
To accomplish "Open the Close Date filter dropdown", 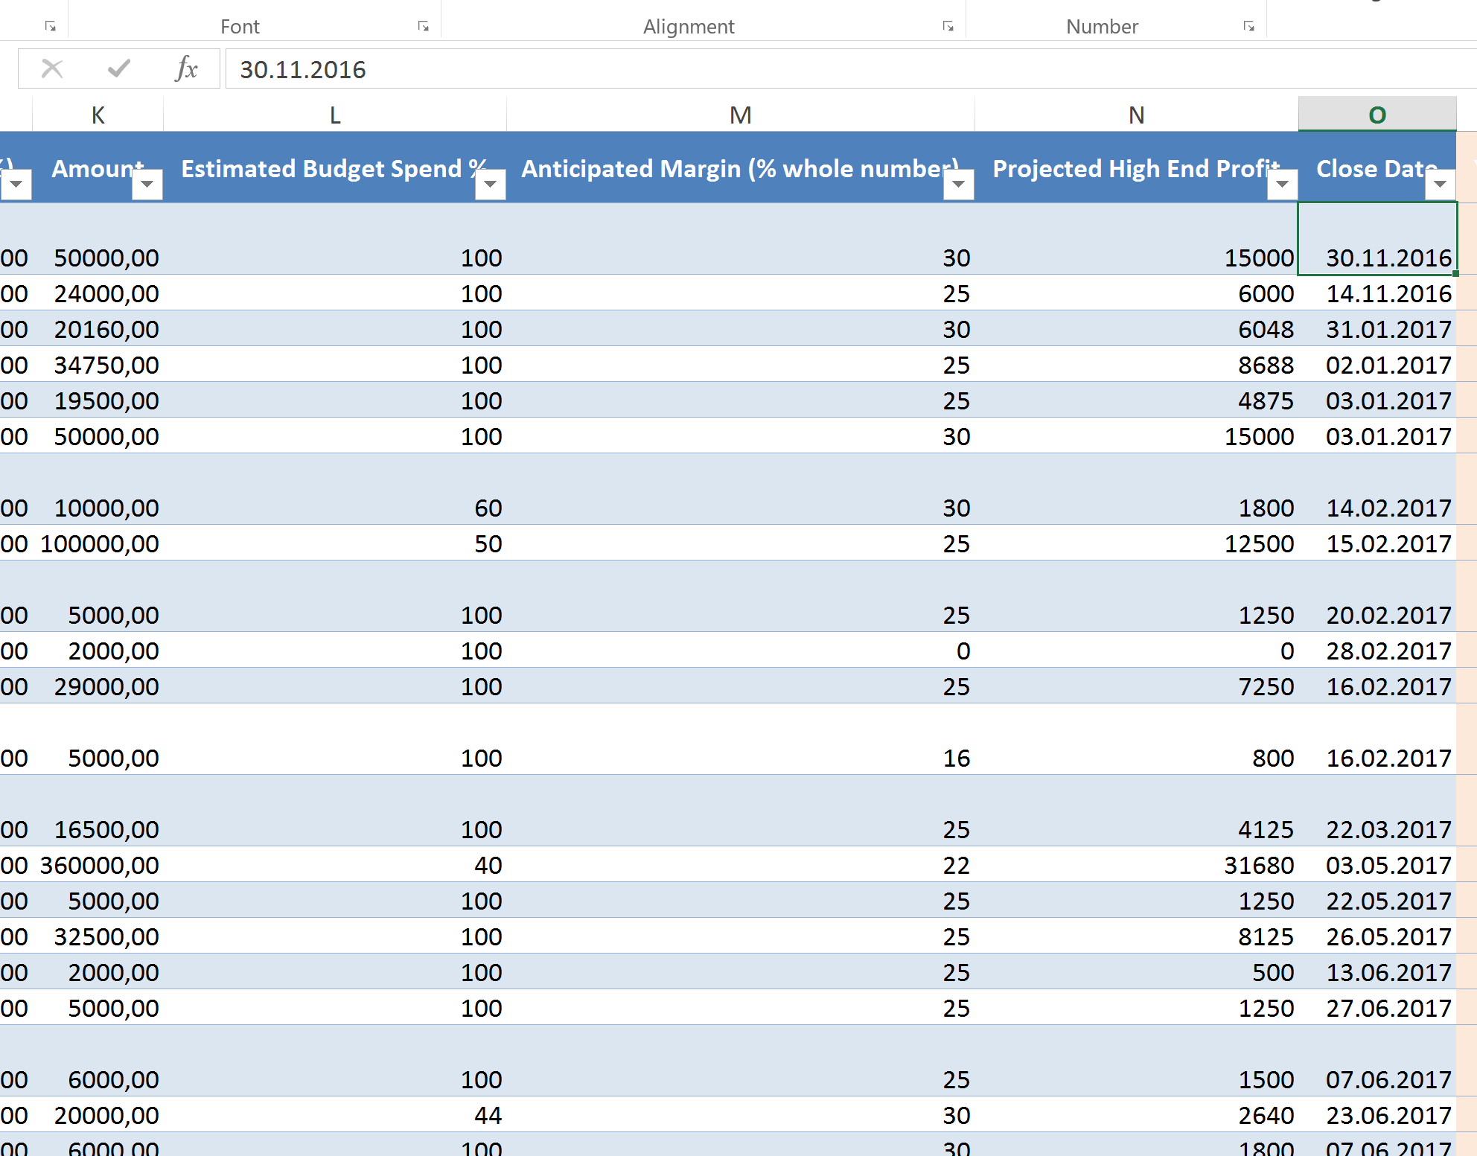I will click(1440, 184).
